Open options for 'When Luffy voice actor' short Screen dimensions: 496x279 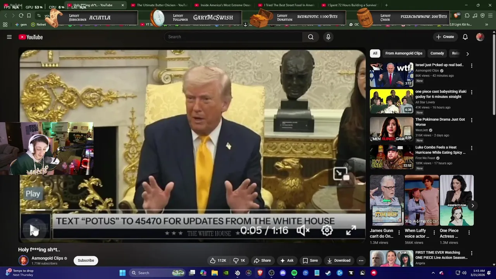click(x=434, y=233)
